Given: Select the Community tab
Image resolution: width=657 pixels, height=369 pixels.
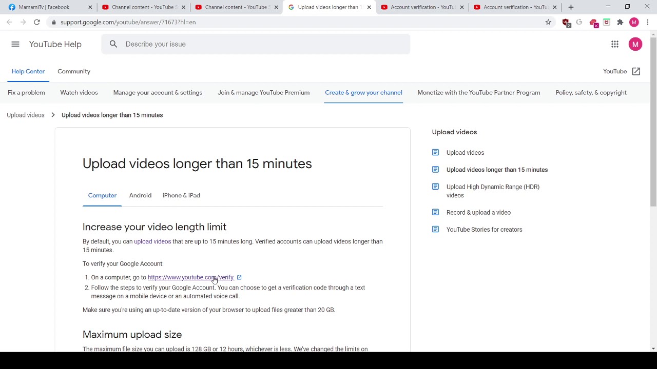Looking at the screenshot, I should pos(74,72).
